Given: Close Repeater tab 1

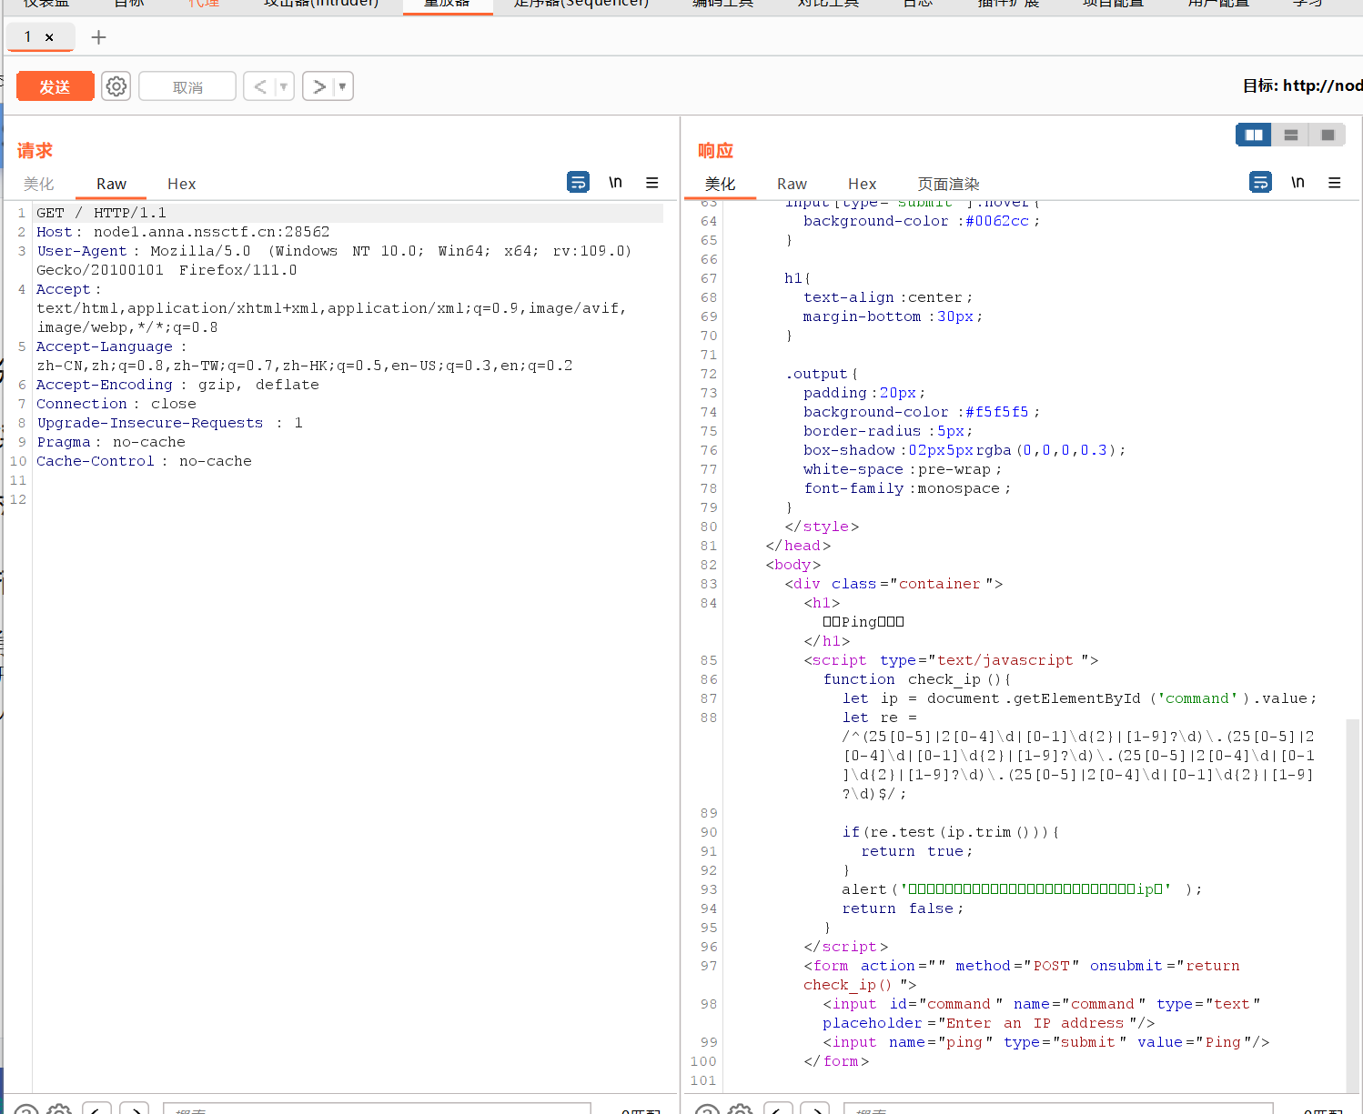Looking at the screenshot, I should pyautogui.click(x=49, y=37).
